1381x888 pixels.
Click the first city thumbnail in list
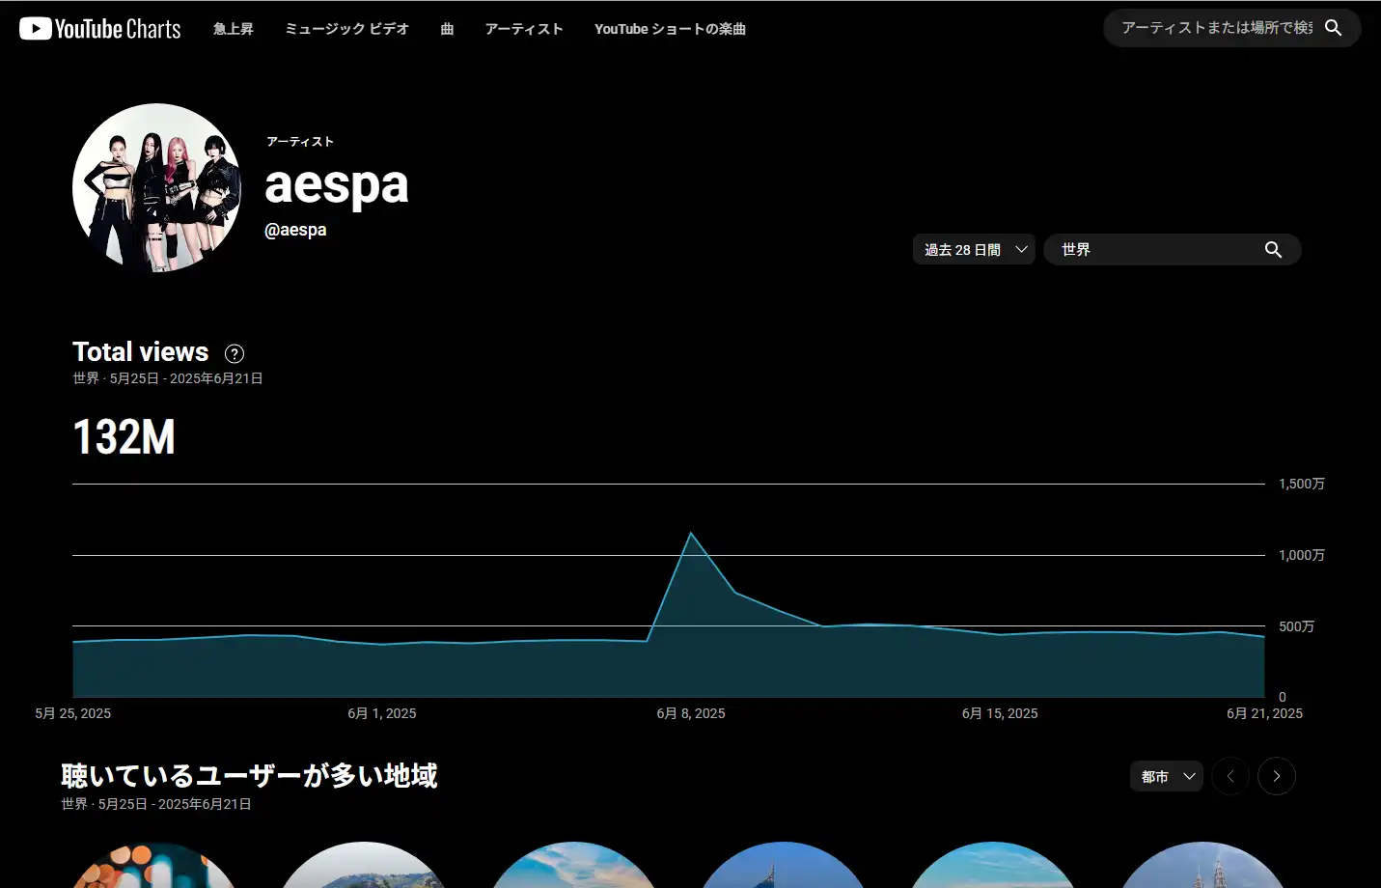(x=155, y=867)
